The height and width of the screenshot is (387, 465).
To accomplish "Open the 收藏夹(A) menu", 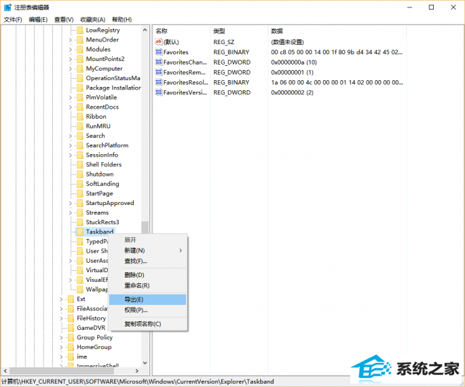I will click(92, 20).
